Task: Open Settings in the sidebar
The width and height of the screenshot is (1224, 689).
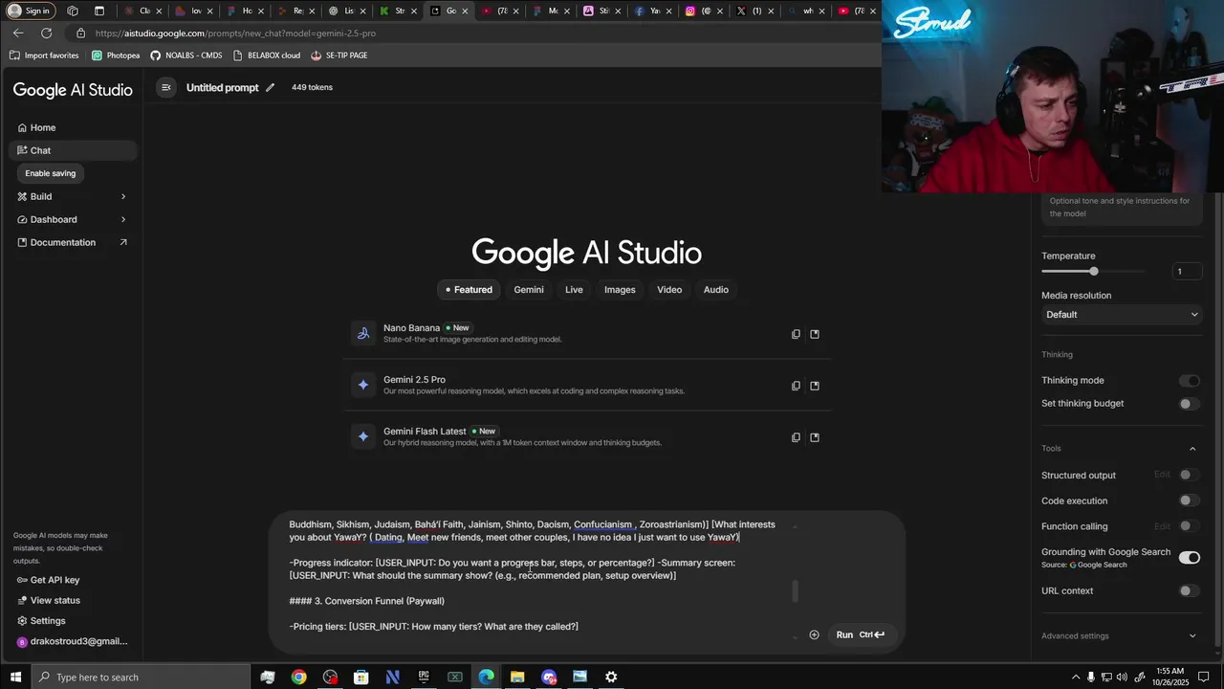Action: (48, 620)
